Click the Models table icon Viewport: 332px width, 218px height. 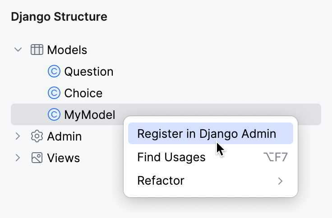tap(37, 50)
